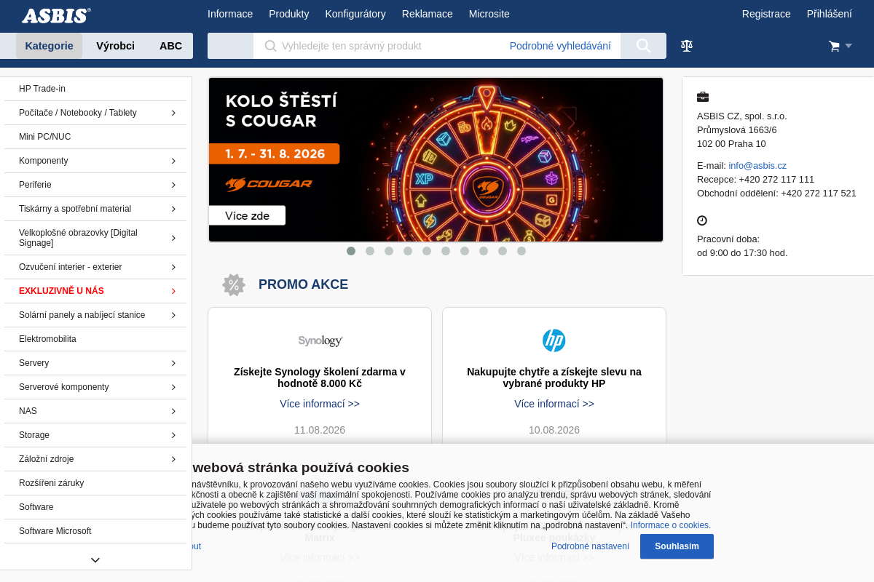Expand Periferie category chevron
Screen dimensions: 874x582
[x=173, y=185]
